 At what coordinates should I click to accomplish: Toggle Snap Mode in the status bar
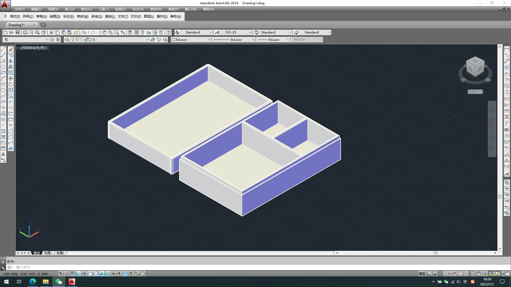pyautogui.click(x=67, y=273)
